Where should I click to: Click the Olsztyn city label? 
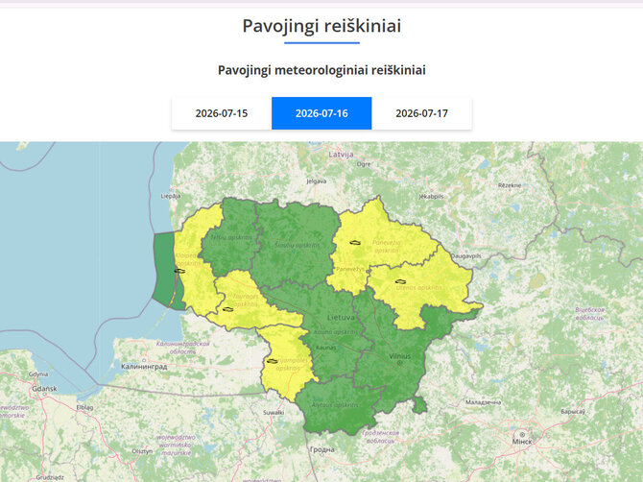pos(142,451)
